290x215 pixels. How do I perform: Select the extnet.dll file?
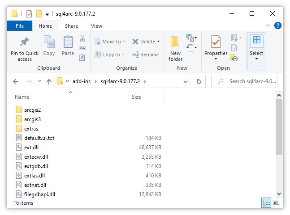(31, 185)
